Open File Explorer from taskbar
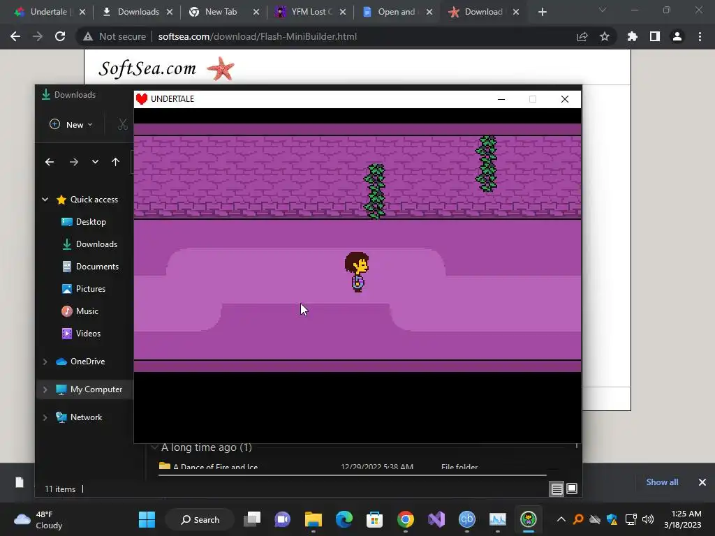This screenshot has height=536, width=715. click(314, 519)
